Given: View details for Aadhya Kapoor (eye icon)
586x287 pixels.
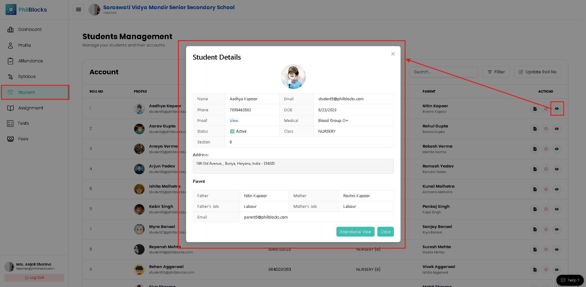Looking at the screenshot, I should coord(557,109).
